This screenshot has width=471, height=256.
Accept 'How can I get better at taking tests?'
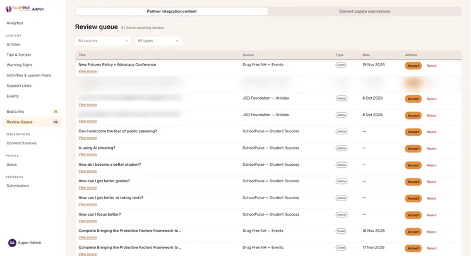coord(413,199)
